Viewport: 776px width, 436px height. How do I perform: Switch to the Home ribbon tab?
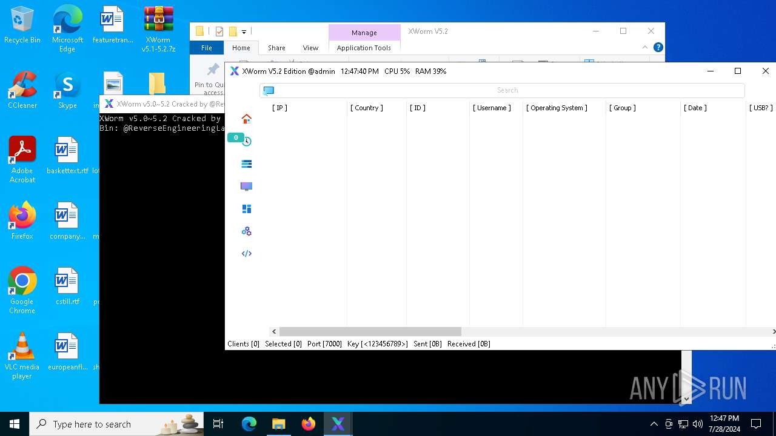pyautogui.click(x=241, y=48)
